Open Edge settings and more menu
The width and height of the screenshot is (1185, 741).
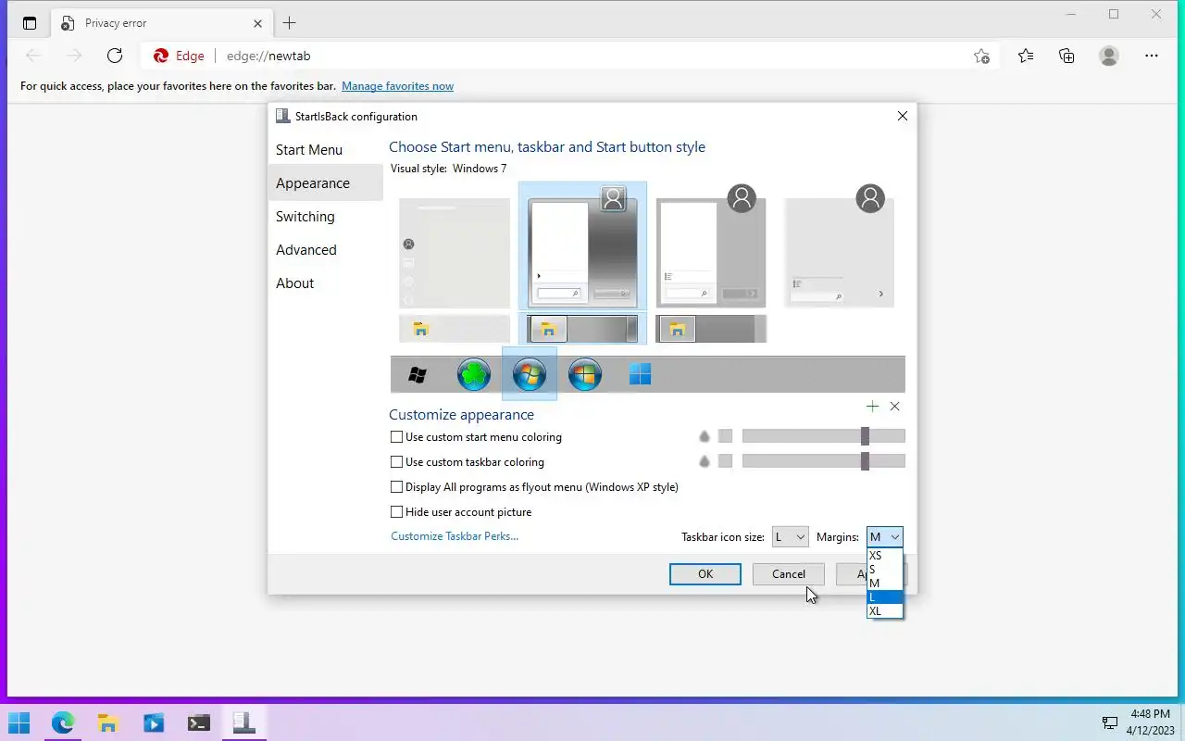[x=1152, y=56]
